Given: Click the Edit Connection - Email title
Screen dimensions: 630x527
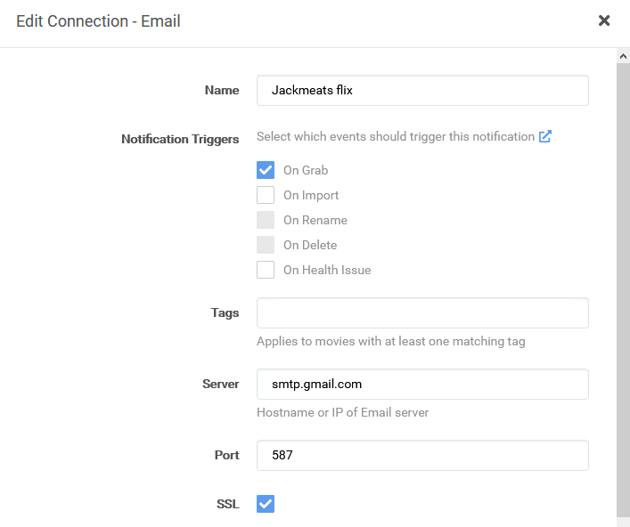Looking at the screenshot, I should (98, 20).
